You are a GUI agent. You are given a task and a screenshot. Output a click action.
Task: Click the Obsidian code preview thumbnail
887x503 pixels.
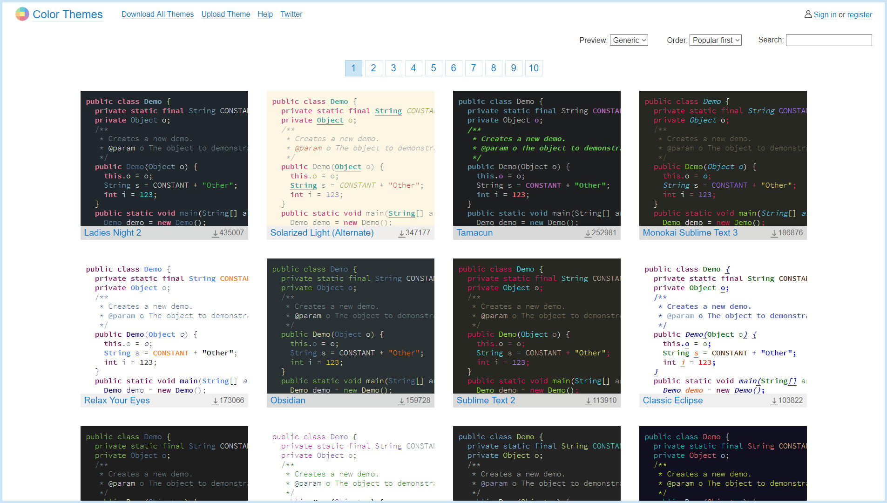pos(351,326)
